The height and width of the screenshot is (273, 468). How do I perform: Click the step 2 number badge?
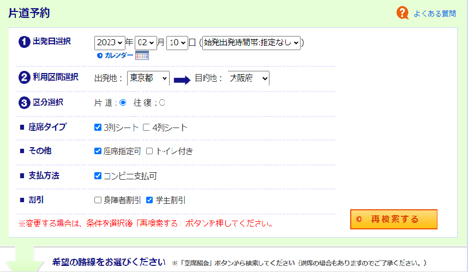point(24,77)
